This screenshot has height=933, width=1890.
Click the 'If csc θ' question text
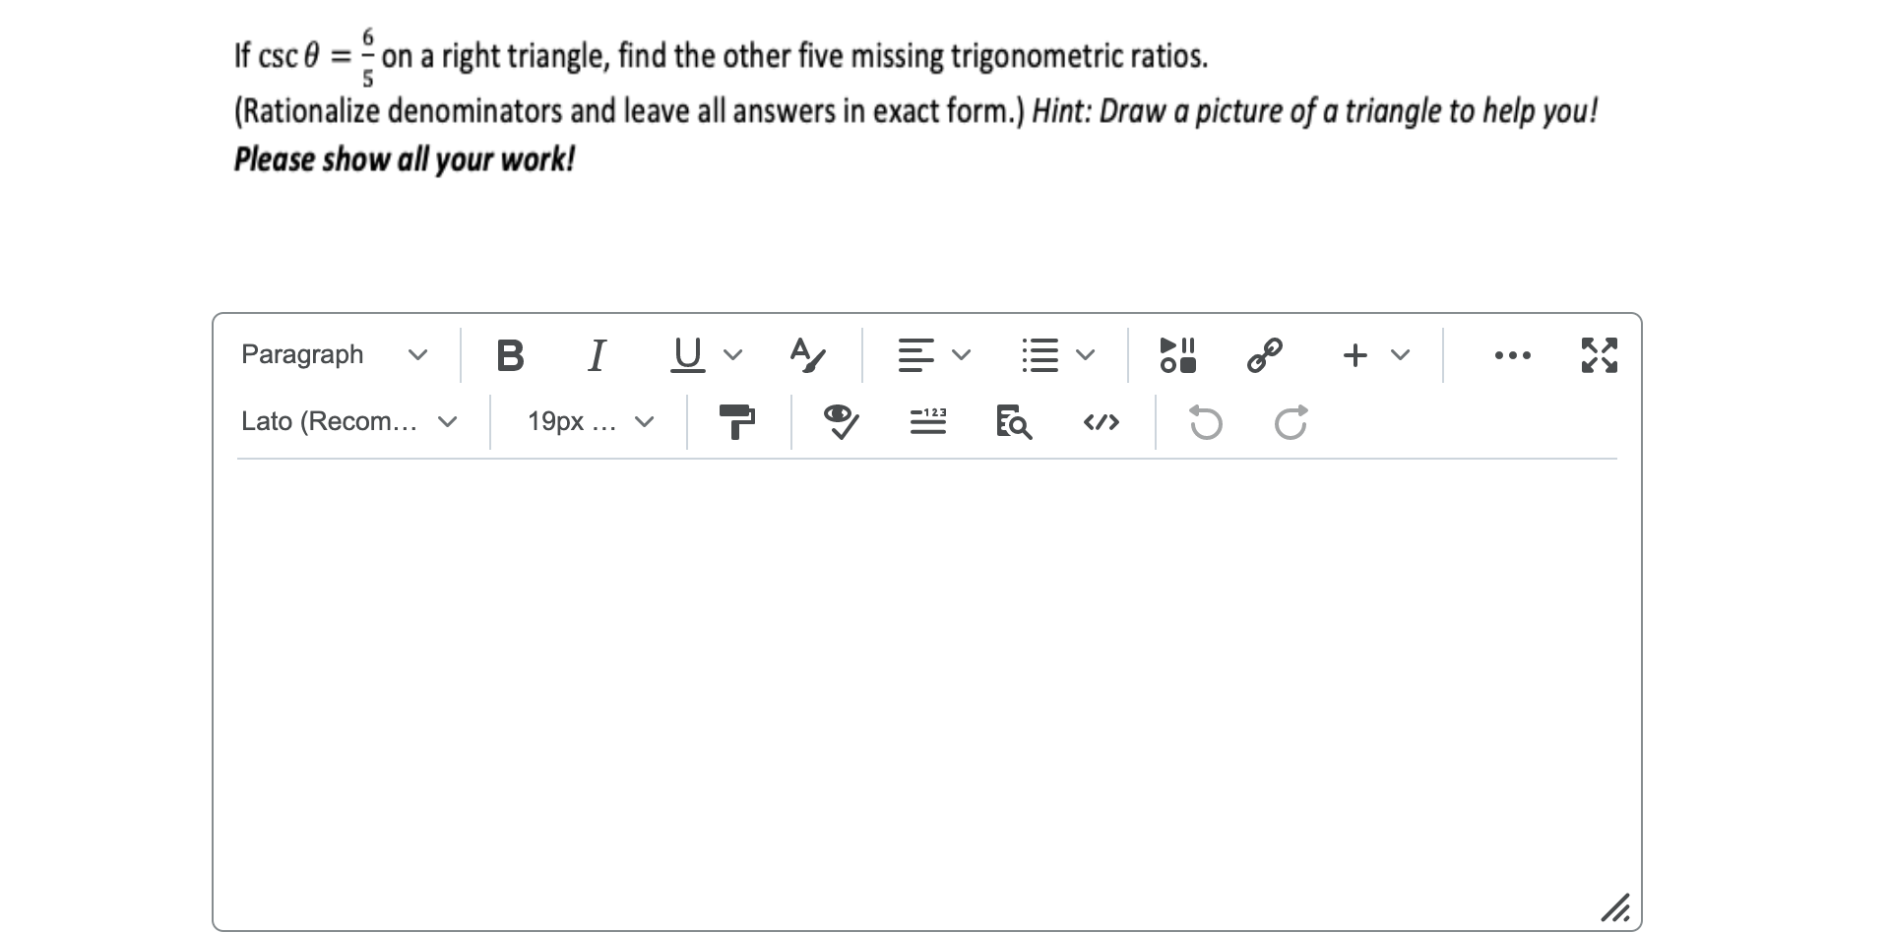pos(721,57)
